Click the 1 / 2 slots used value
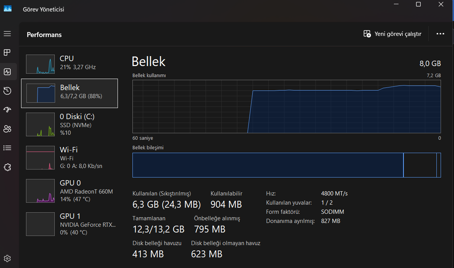Image resolution: width=454 pixels, height=268 pixels. (327, 203)
